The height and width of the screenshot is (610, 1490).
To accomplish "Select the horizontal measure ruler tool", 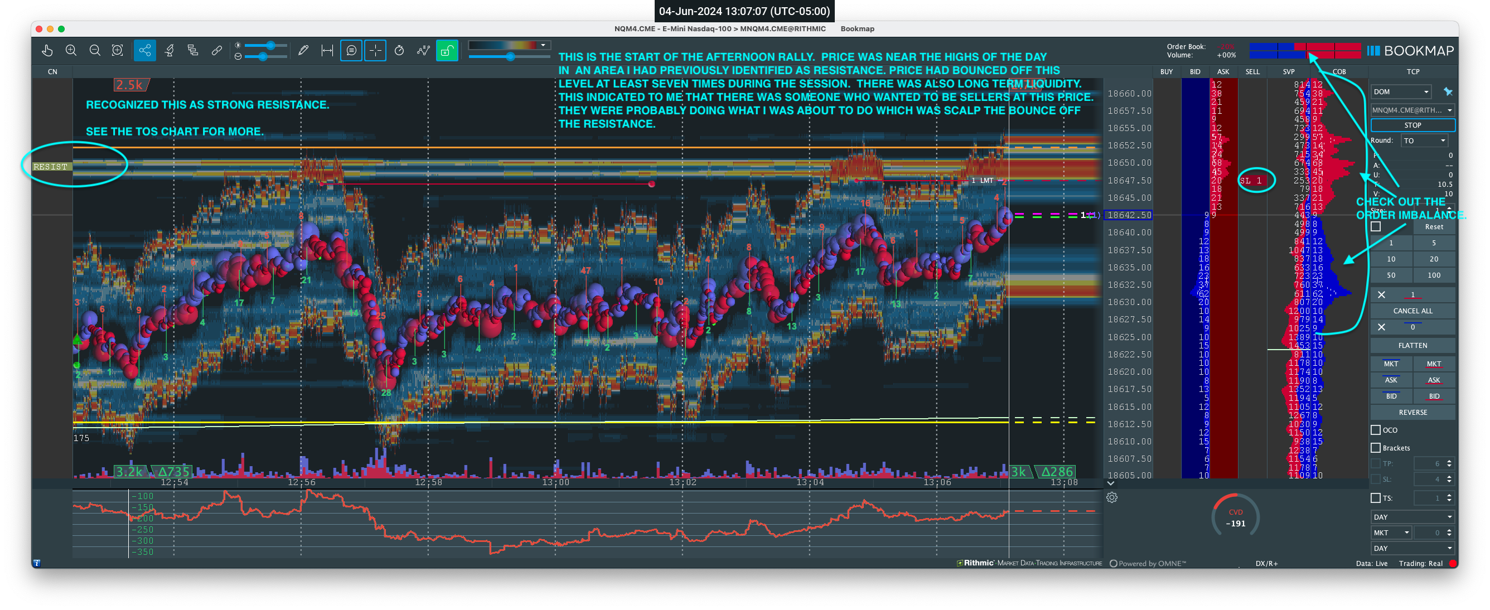I will coord(327,51).
